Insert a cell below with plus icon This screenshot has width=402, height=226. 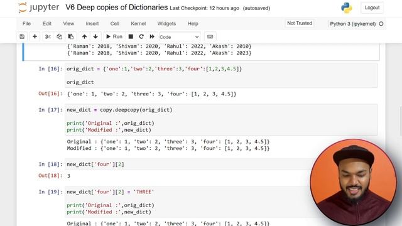[x=35, y=36]
